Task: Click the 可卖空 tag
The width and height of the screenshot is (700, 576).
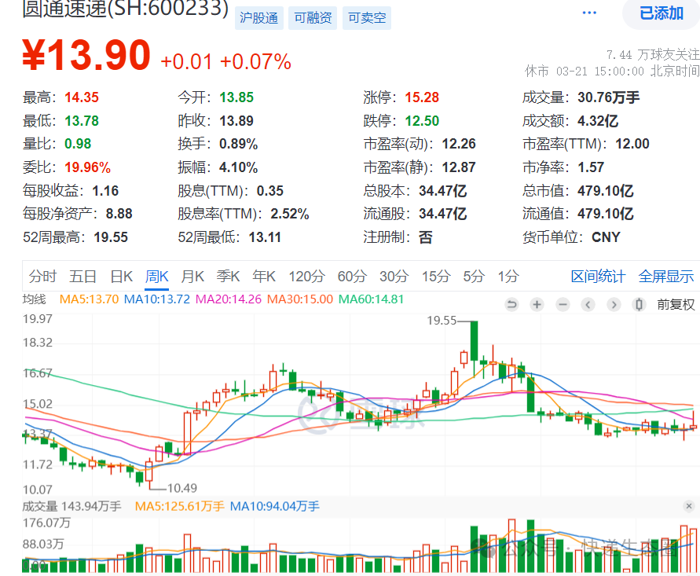Action: (367, 18)
